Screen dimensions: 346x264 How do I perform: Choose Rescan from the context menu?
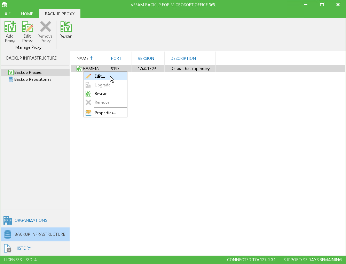tap(105, 94)
